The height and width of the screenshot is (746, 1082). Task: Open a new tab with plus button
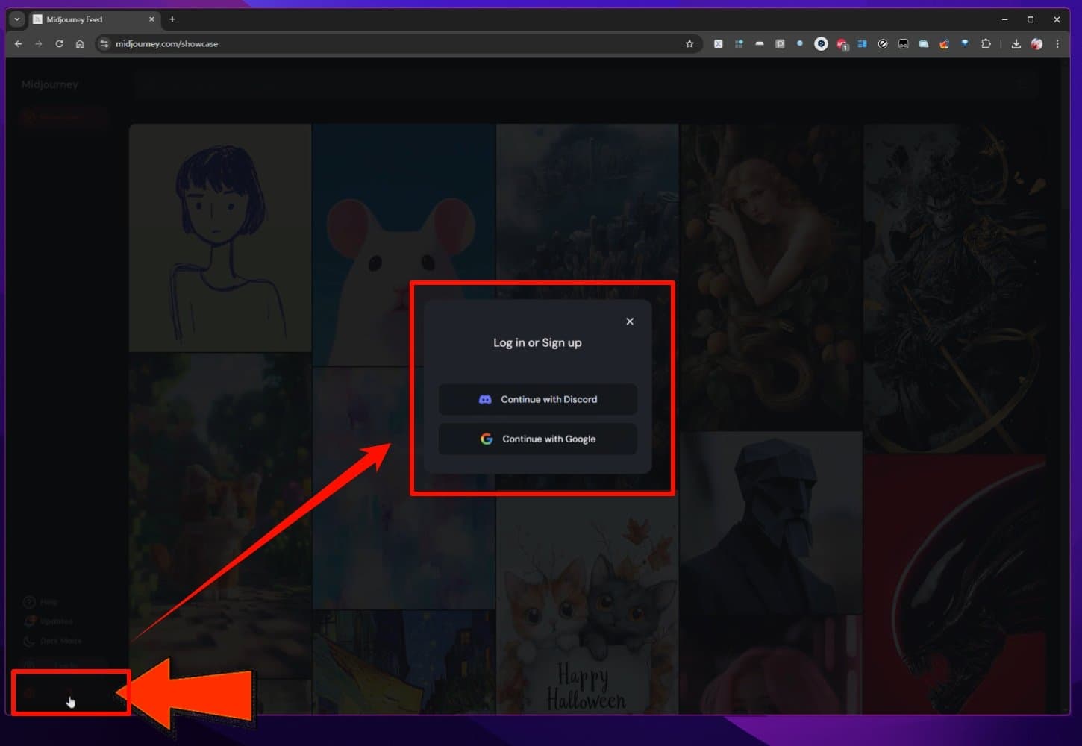172,19
